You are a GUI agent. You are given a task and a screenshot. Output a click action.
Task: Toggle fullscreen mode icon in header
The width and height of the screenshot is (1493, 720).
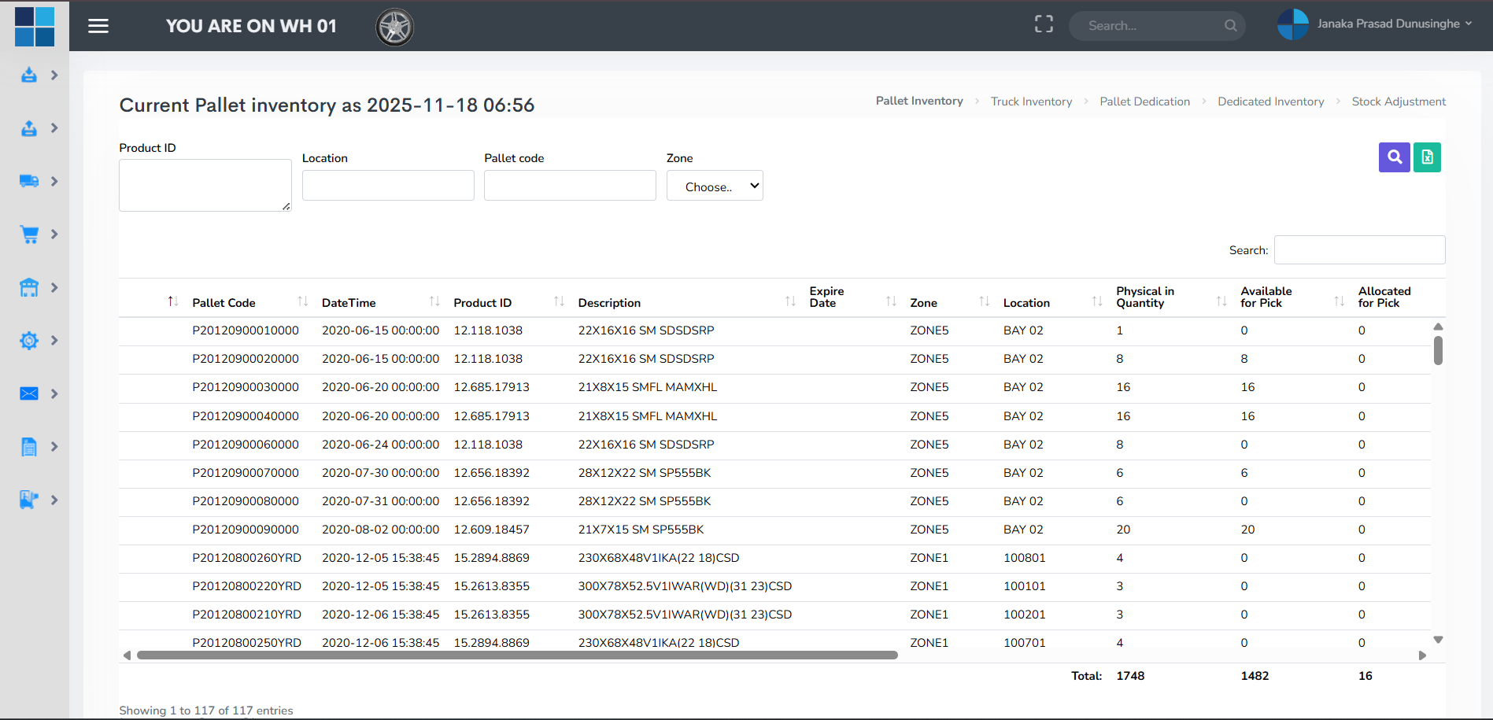(x=1044, y=25)
